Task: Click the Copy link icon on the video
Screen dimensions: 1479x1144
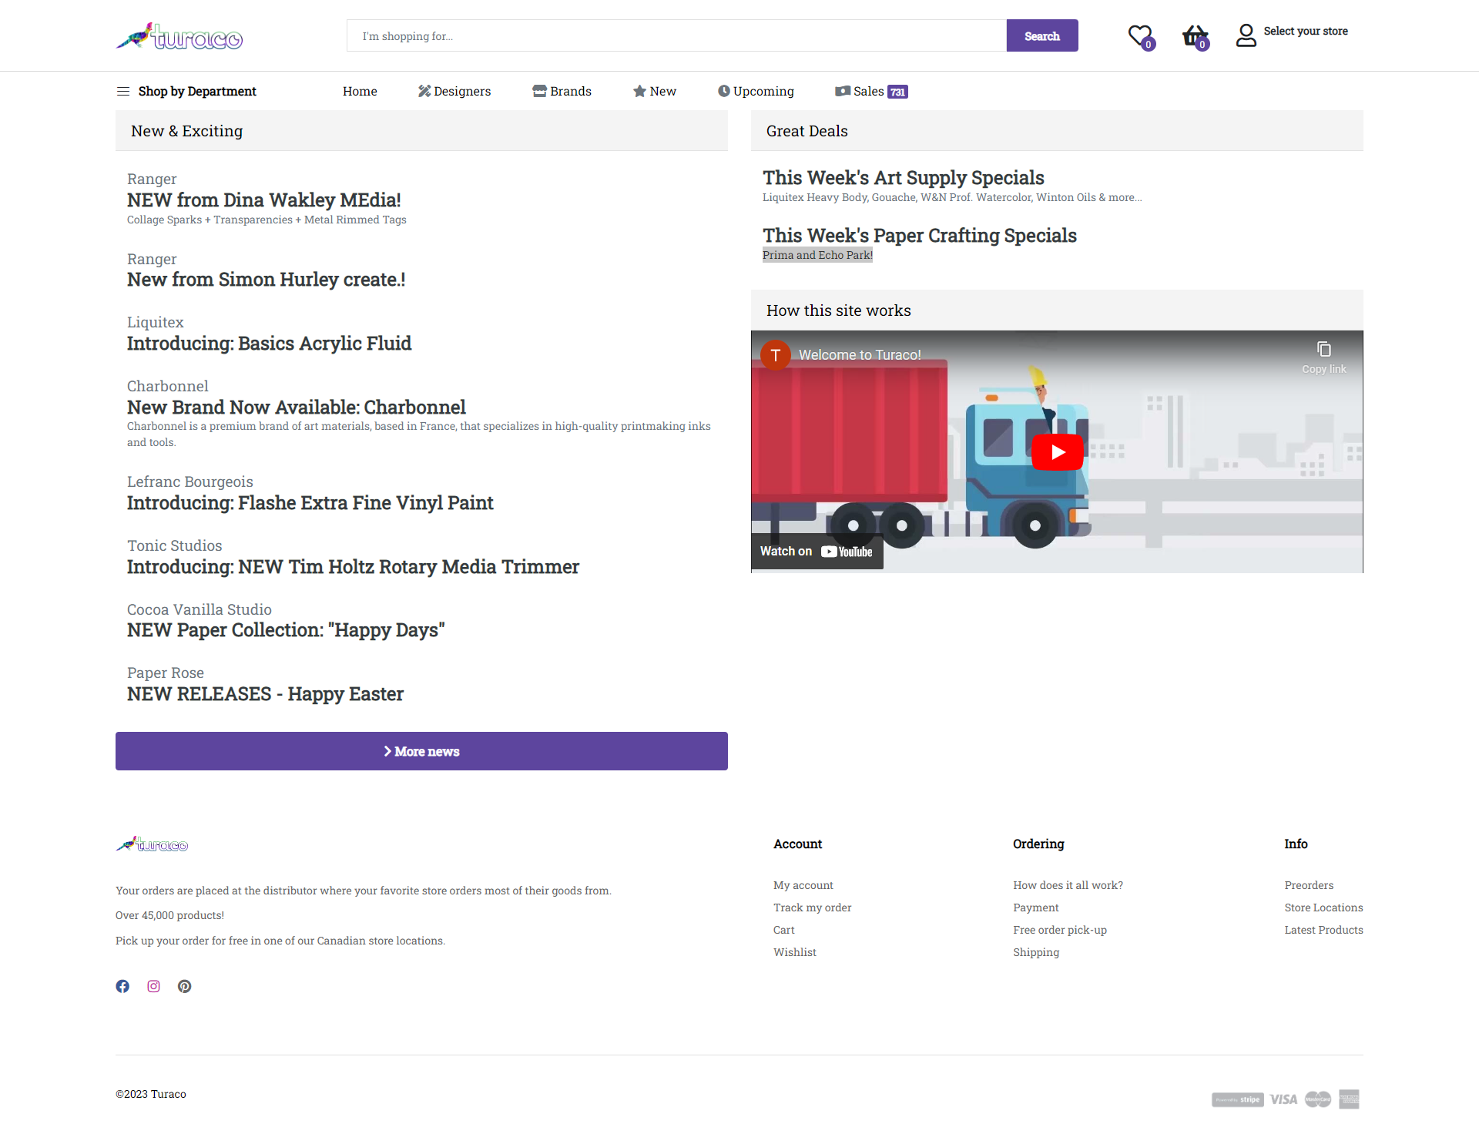Action: [1323, 357]
